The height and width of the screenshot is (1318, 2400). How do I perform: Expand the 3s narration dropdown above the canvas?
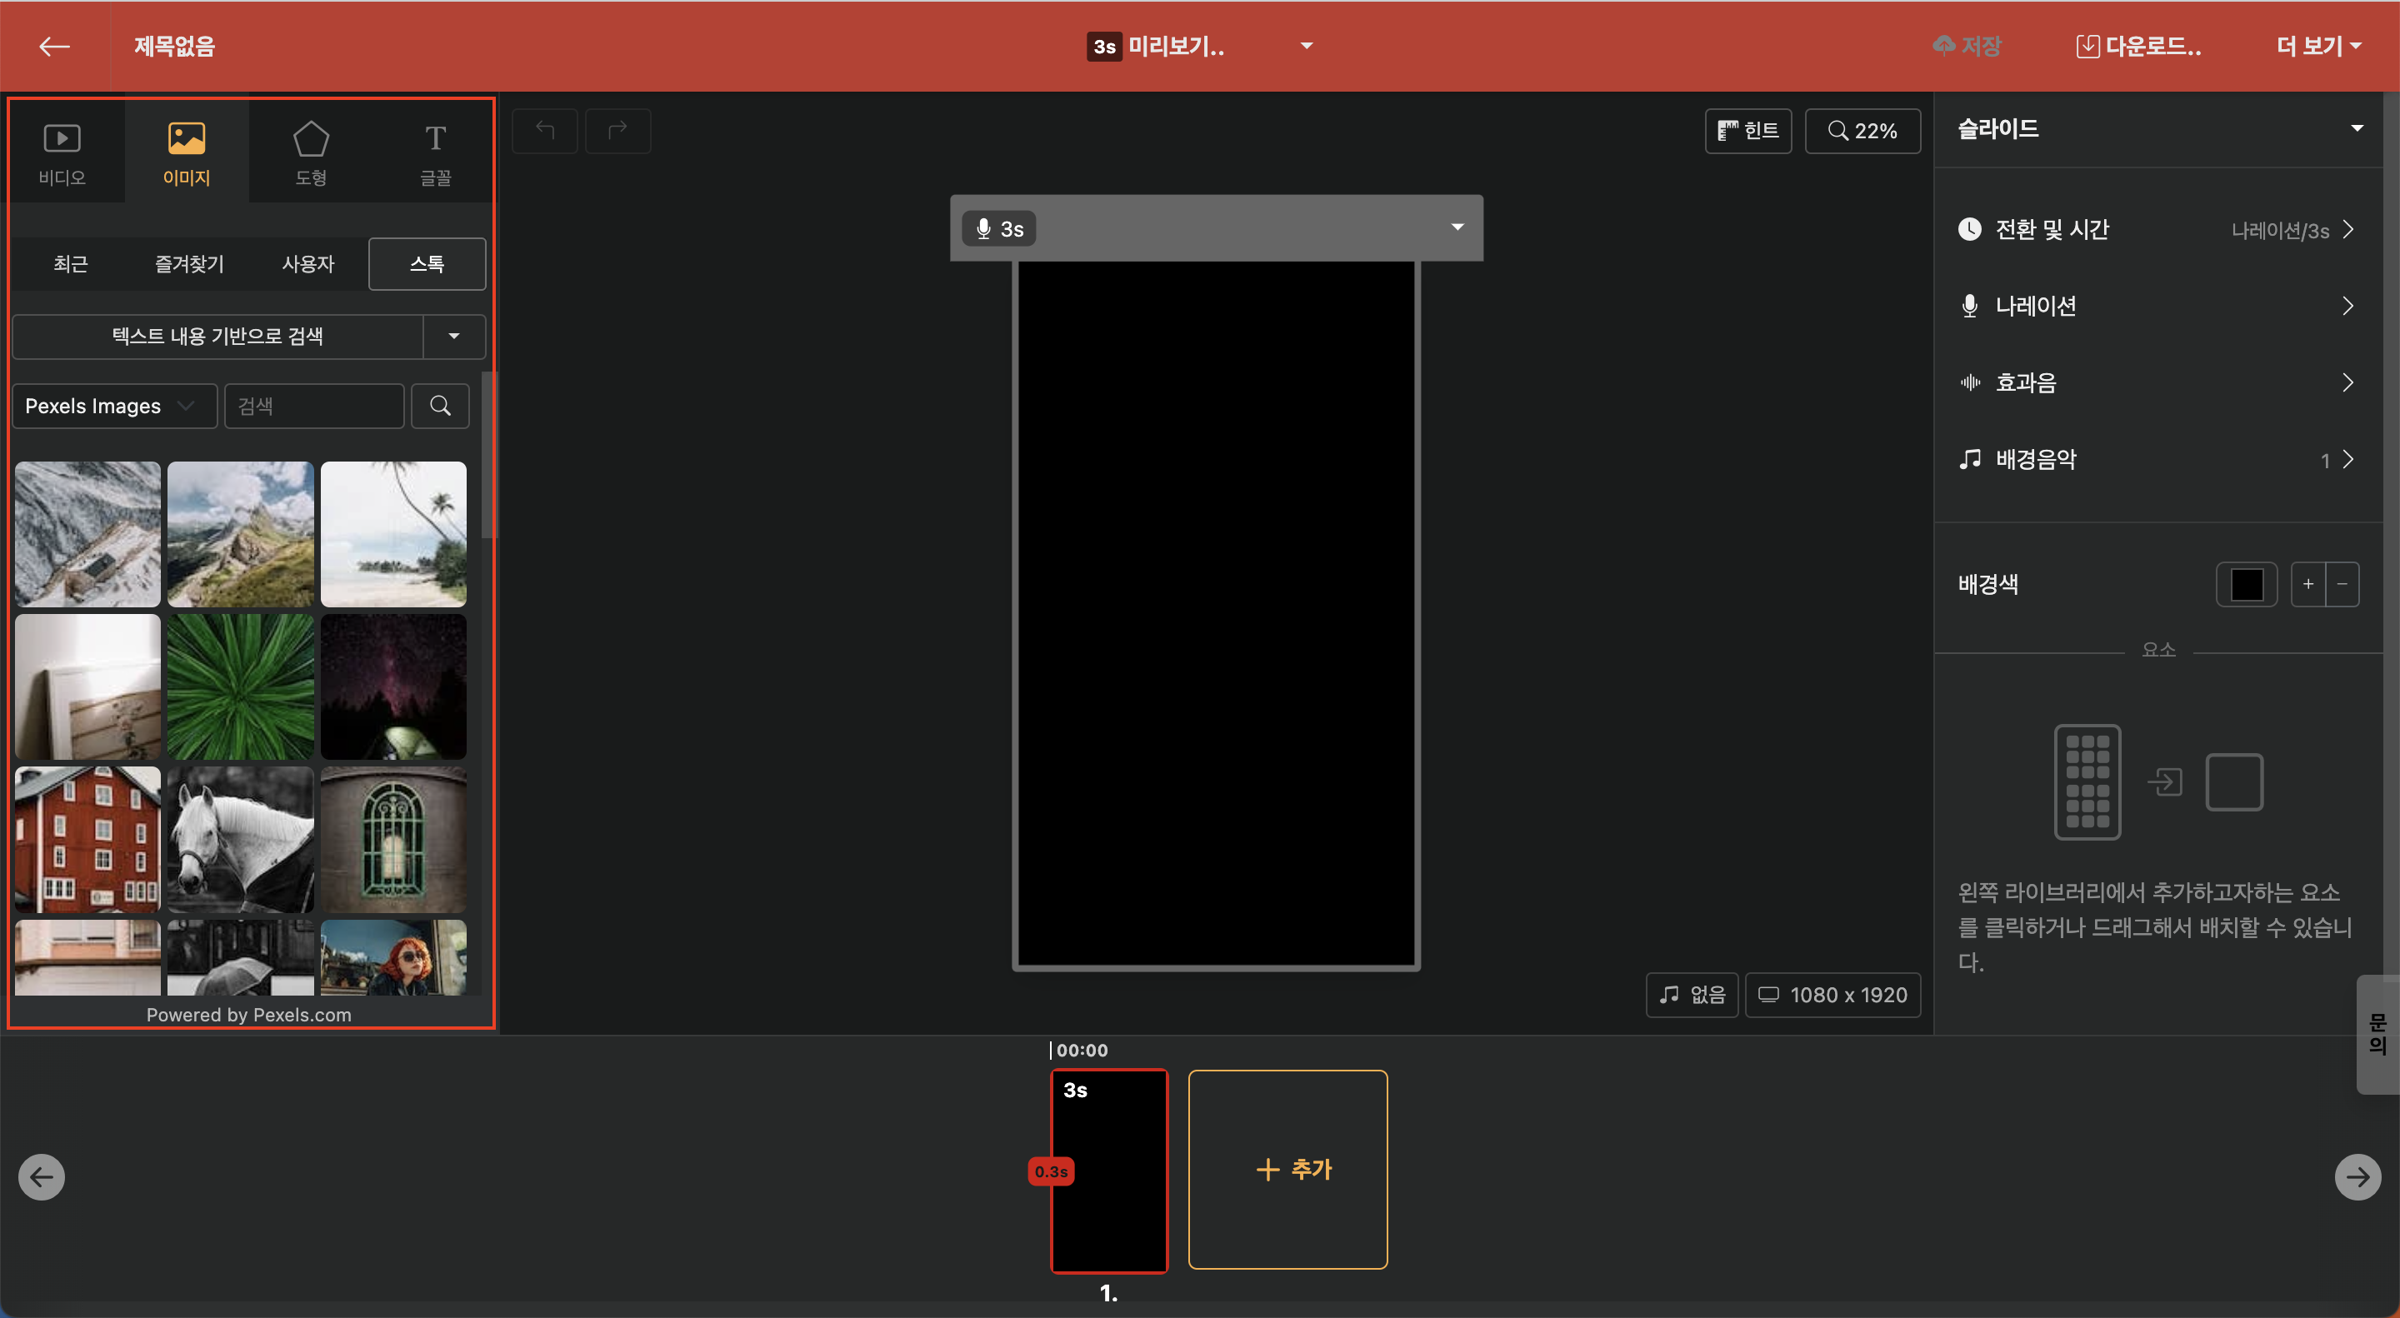click(x=1457, y=228)
